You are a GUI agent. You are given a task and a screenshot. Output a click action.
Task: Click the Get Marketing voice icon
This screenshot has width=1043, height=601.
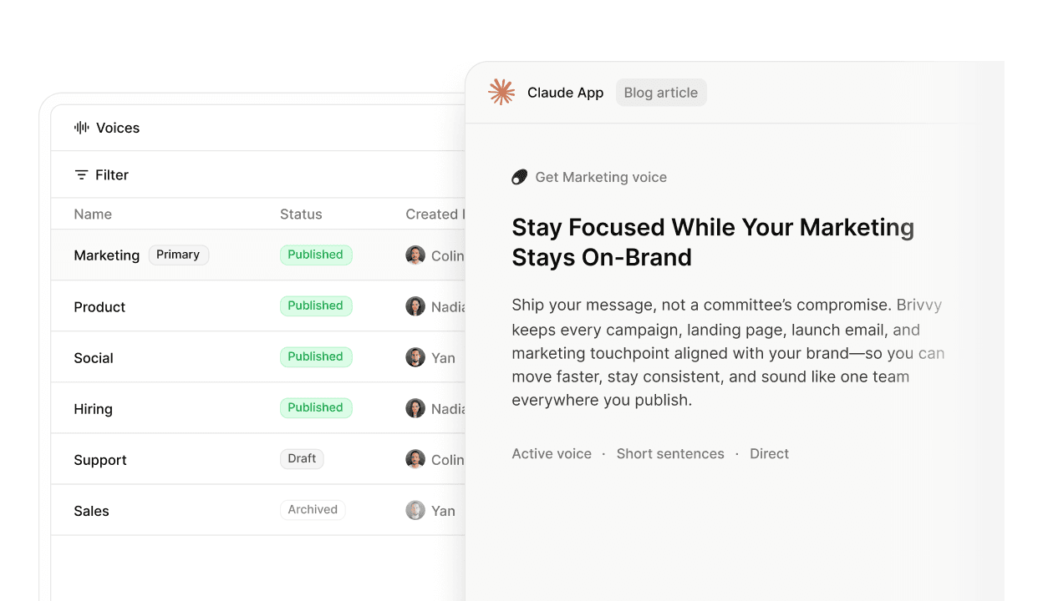pos(520,177)
